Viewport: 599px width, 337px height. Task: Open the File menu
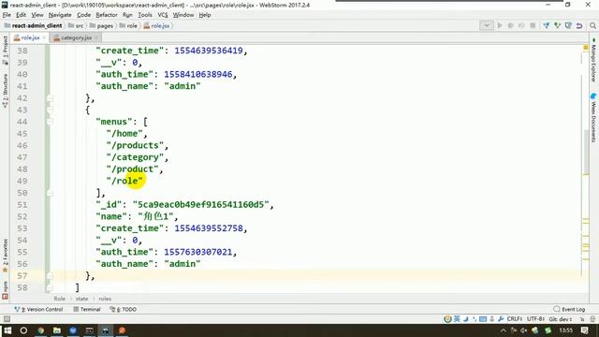pyautogui.click(x=7, y=15)
